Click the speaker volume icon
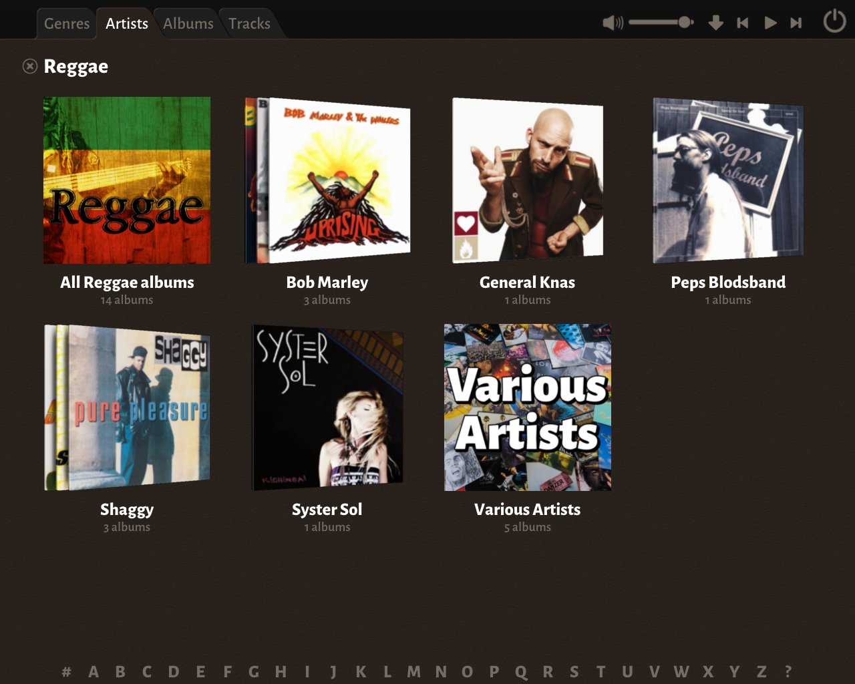The height and width of the screenshot is (684, 855). coord(613,23)
